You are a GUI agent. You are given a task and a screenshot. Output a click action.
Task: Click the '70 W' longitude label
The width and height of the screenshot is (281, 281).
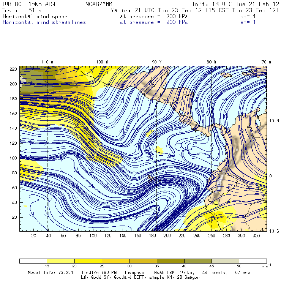coord(266,62)
